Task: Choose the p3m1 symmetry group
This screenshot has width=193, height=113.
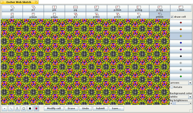Action: (96, 15)
